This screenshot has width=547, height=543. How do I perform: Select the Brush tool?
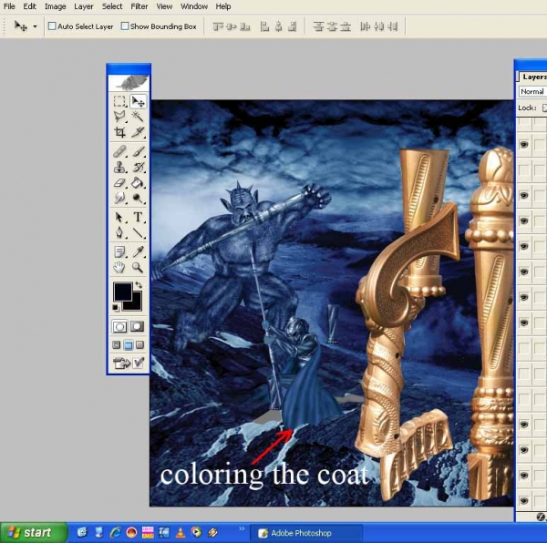click(138, 151)
